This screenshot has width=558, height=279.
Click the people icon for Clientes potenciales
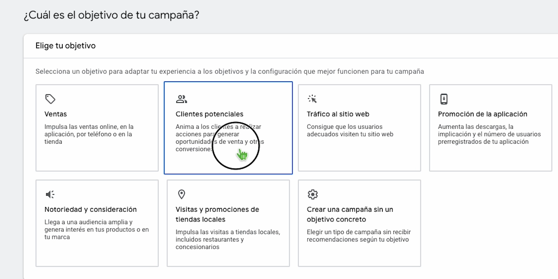coord(181,99)
